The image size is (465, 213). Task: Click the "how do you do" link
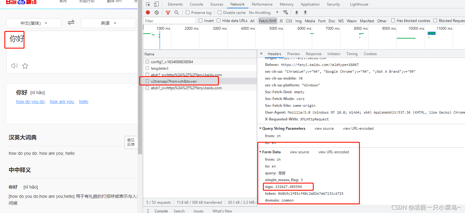tap(31, 102)
